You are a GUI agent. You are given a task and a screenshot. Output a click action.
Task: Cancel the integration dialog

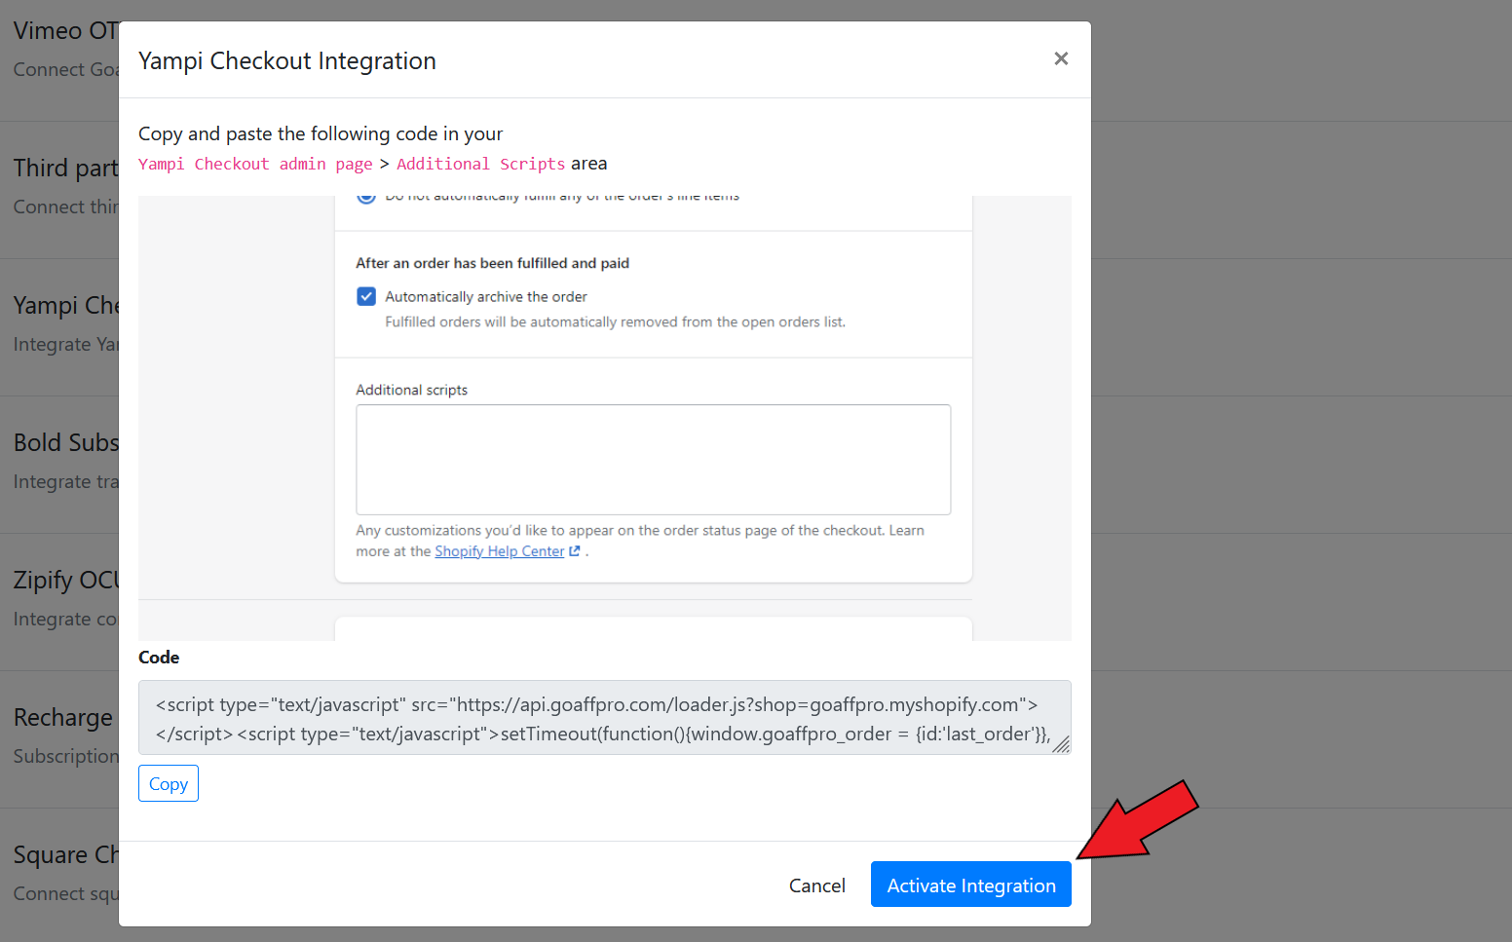pos(816,885)
